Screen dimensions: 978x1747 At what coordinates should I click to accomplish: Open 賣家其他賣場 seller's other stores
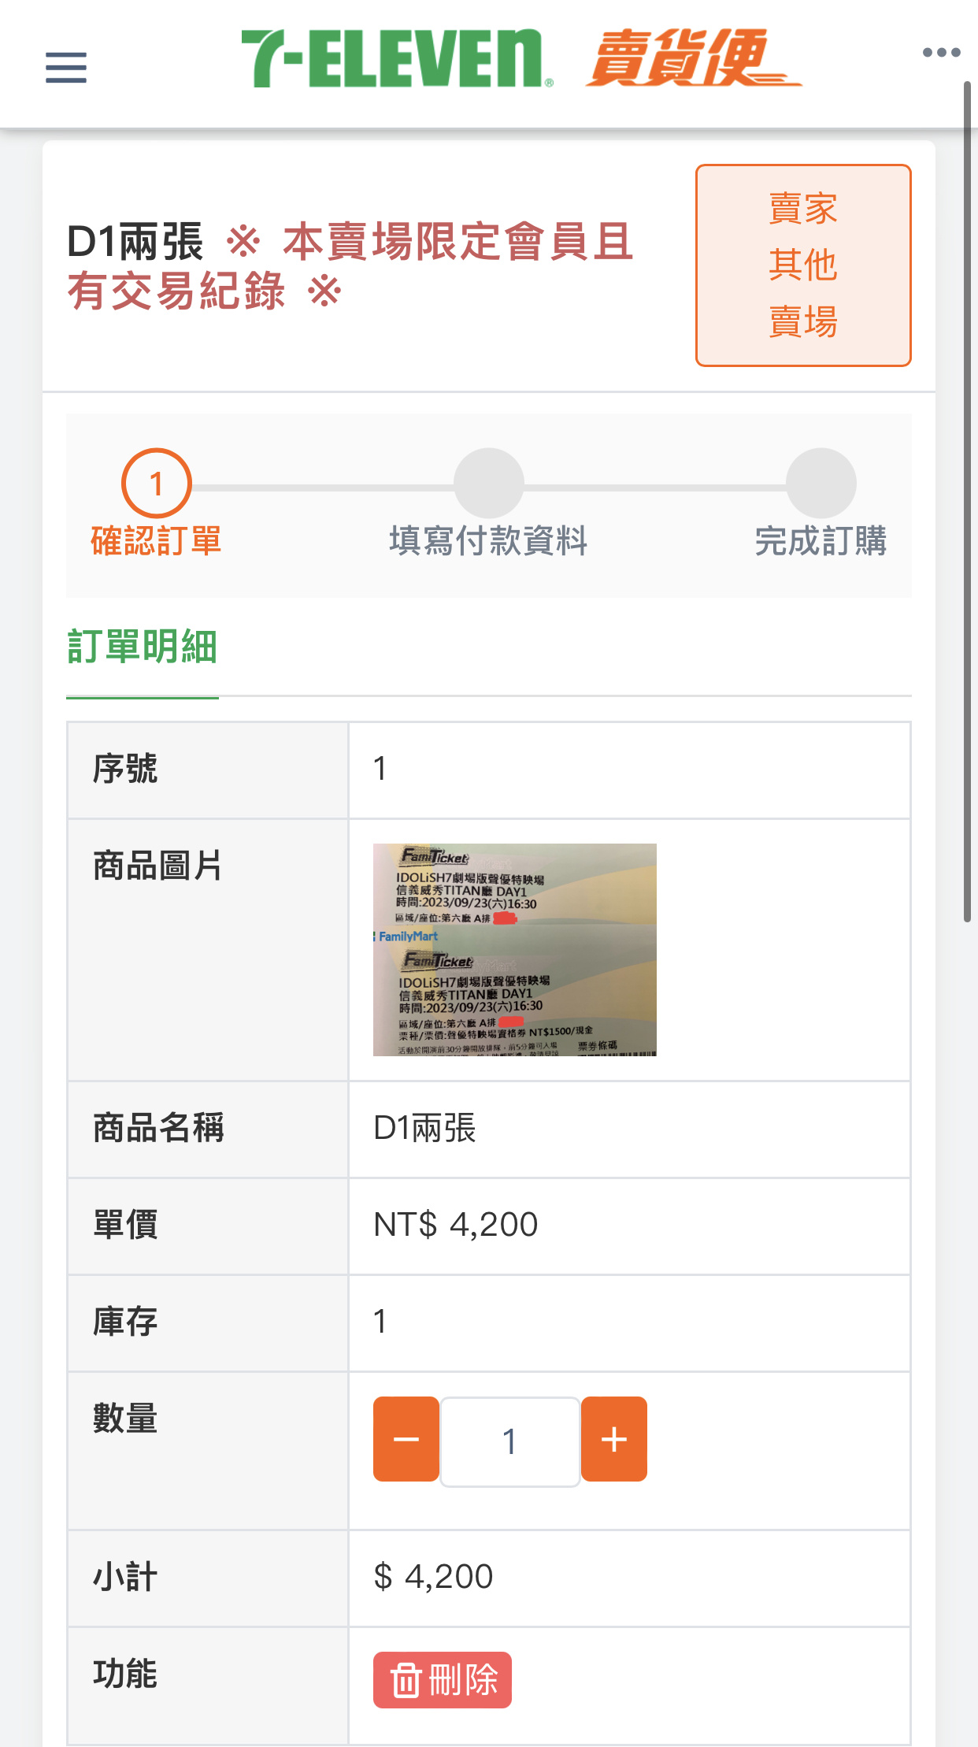coord(803,265)
